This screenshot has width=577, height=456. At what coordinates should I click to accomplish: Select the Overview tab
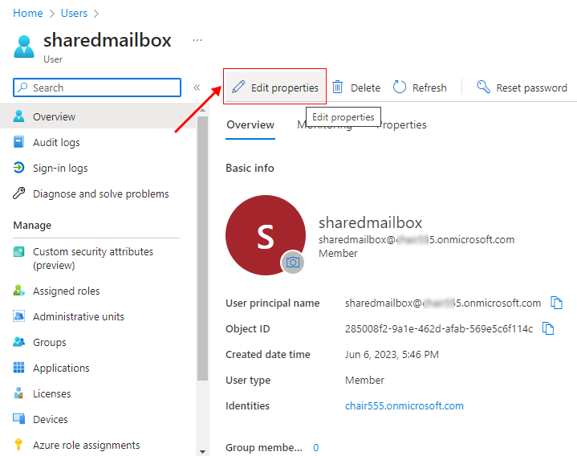coord(250,124)
